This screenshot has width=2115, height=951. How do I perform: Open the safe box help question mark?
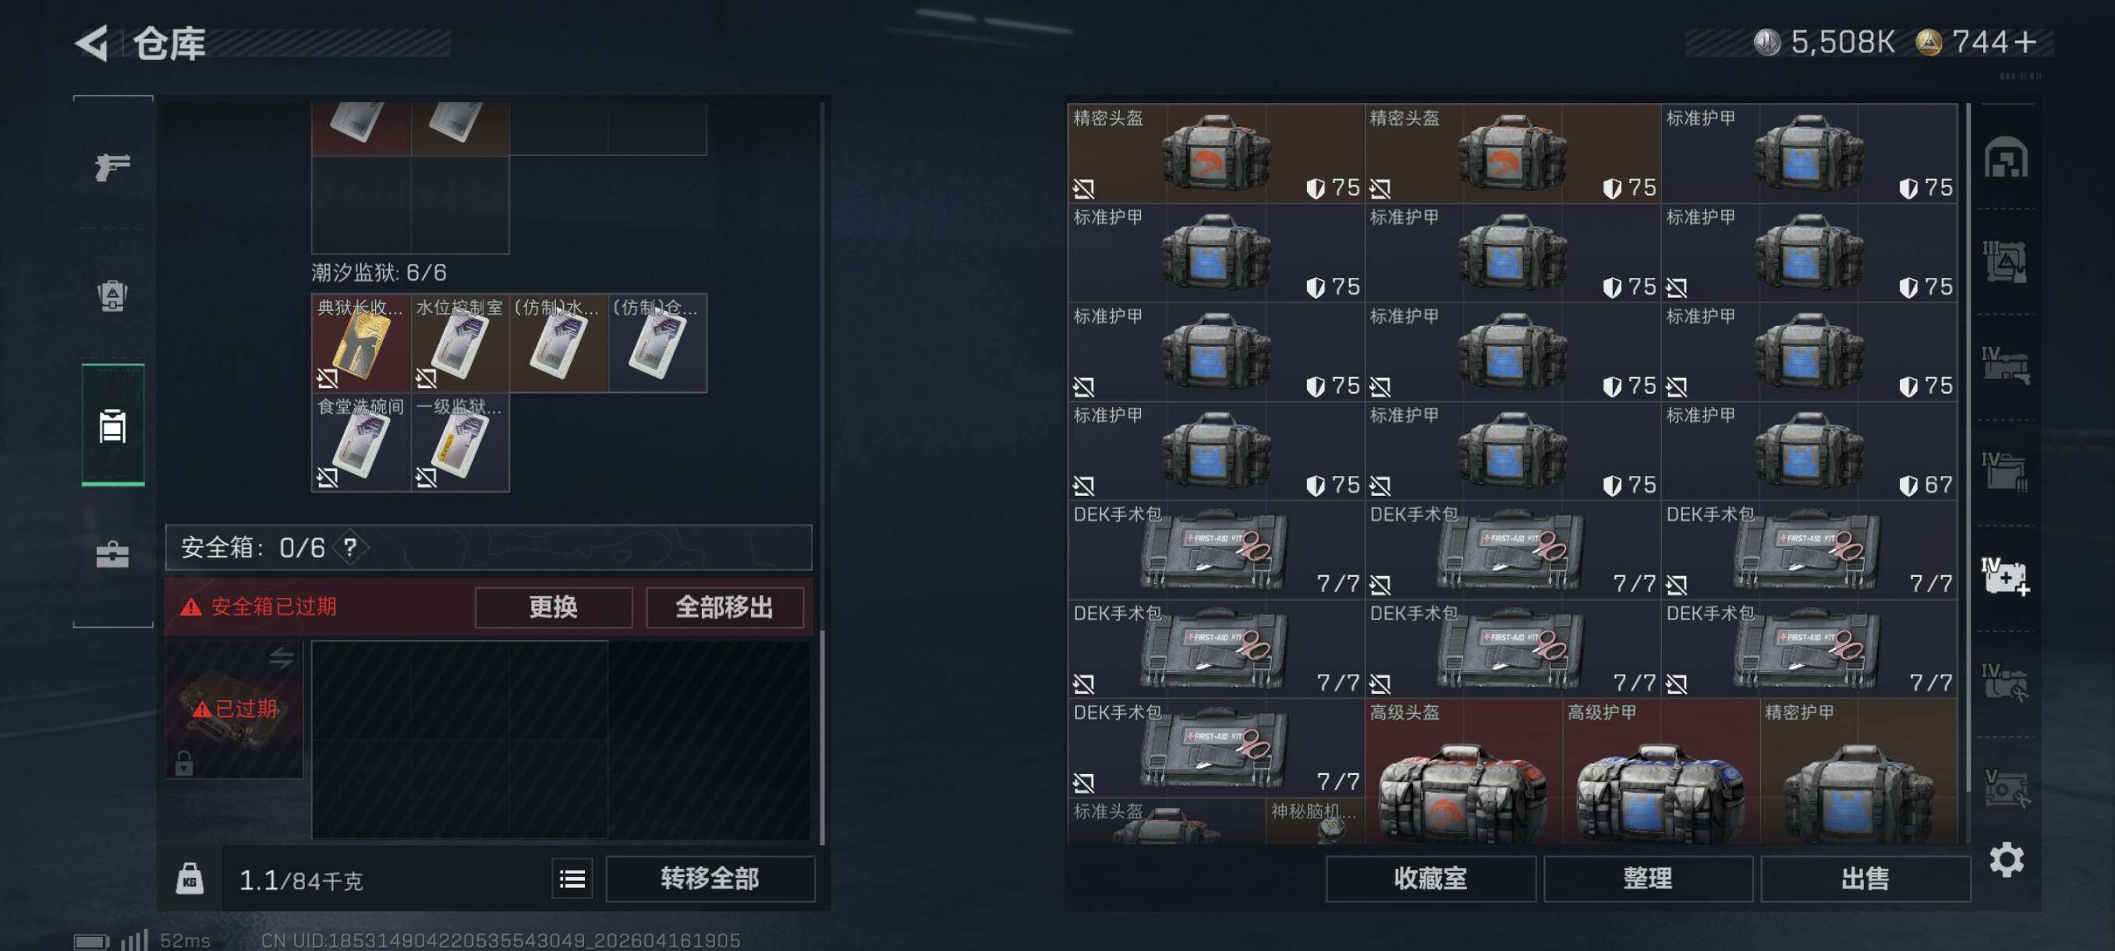click(x=349, y=547)
